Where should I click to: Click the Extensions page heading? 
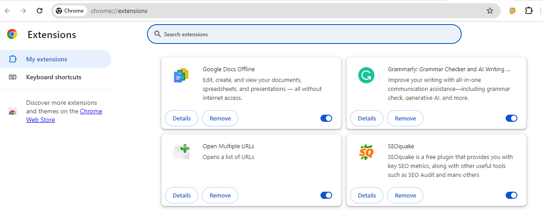pos(52,34)
